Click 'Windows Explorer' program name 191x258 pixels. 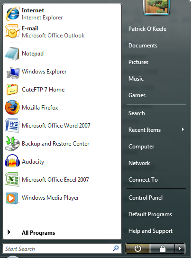[44, 72]
